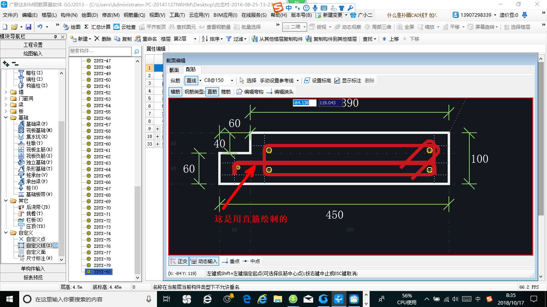Select 直筋 straight bar type
The width and height of the screenshot is (547, 307).
click(x=212, y=92)
